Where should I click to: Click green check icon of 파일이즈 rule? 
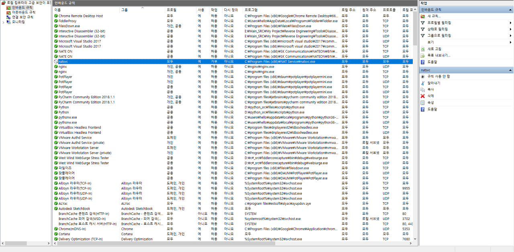56,168
